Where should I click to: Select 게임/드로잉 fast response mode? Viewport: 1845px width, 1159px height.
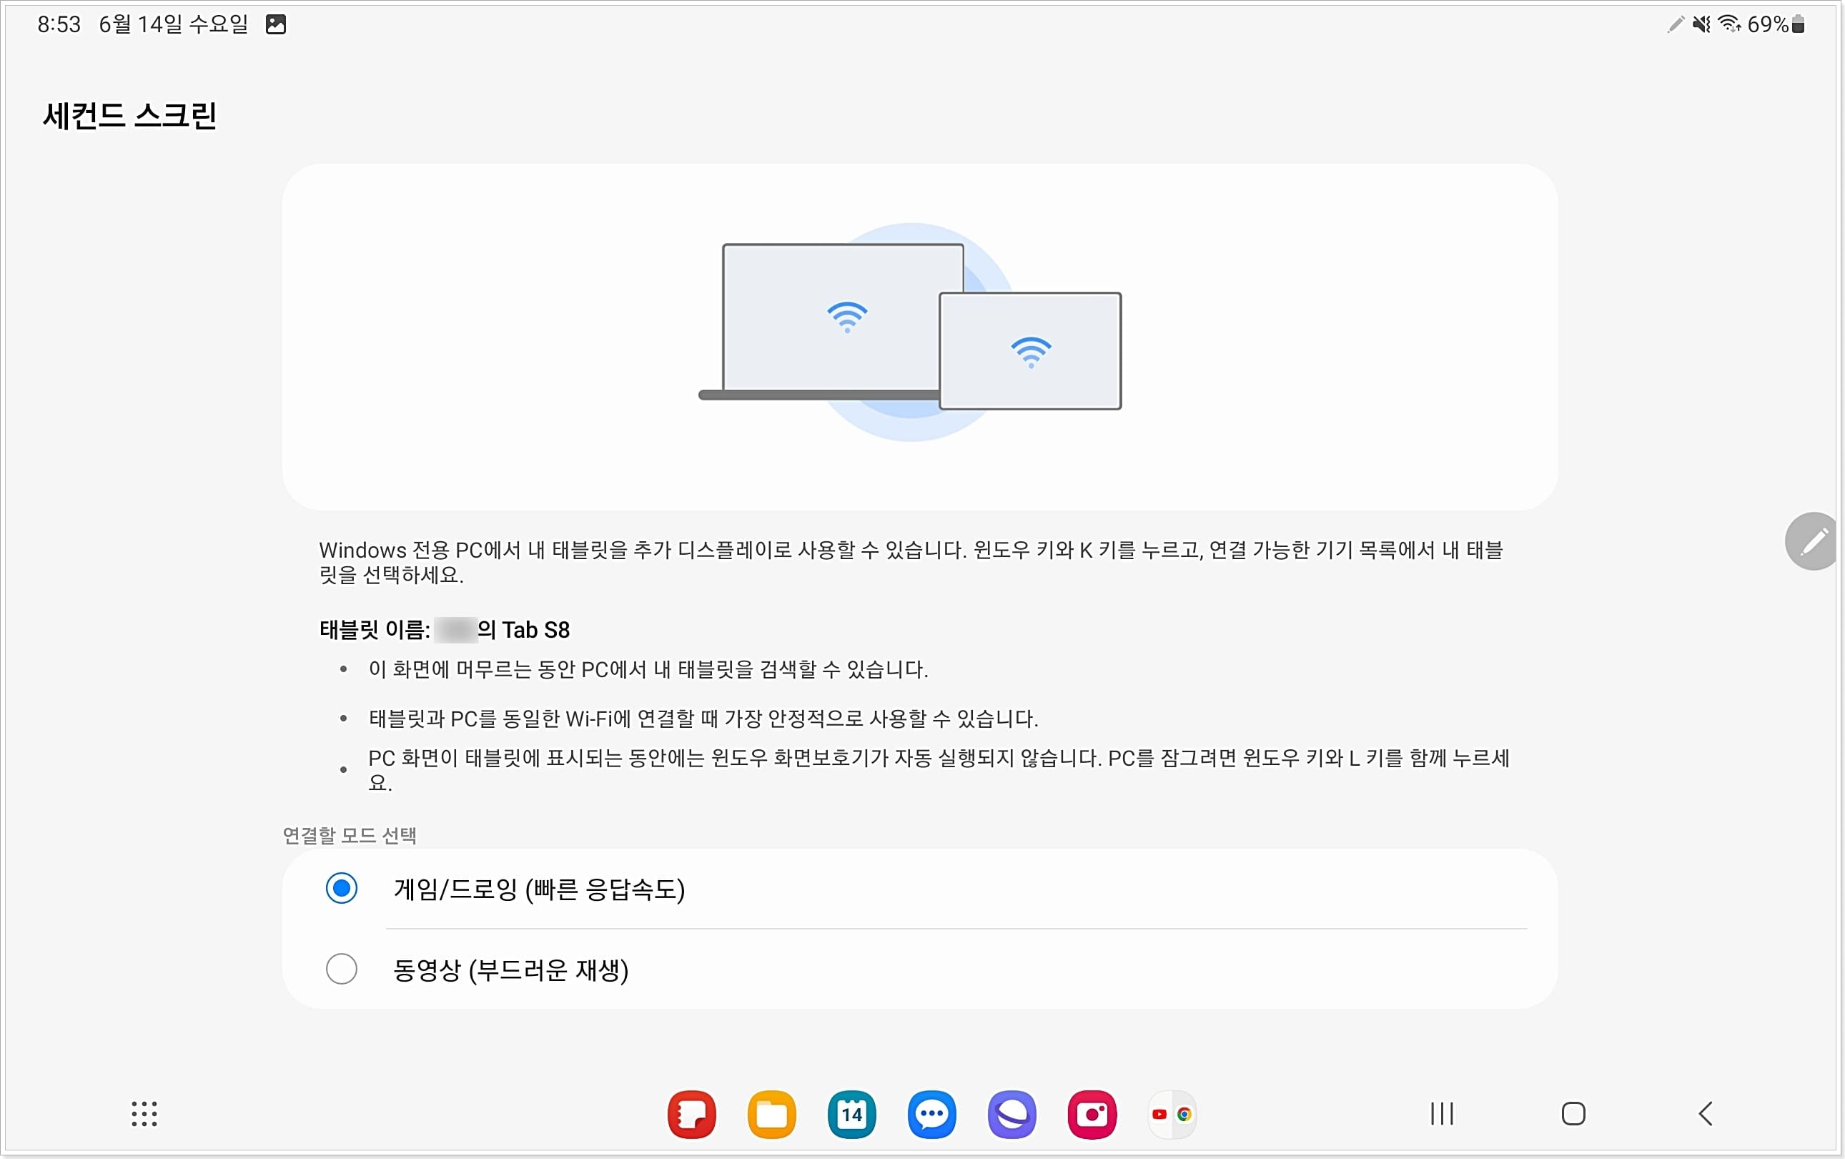[x=341, y=887]
